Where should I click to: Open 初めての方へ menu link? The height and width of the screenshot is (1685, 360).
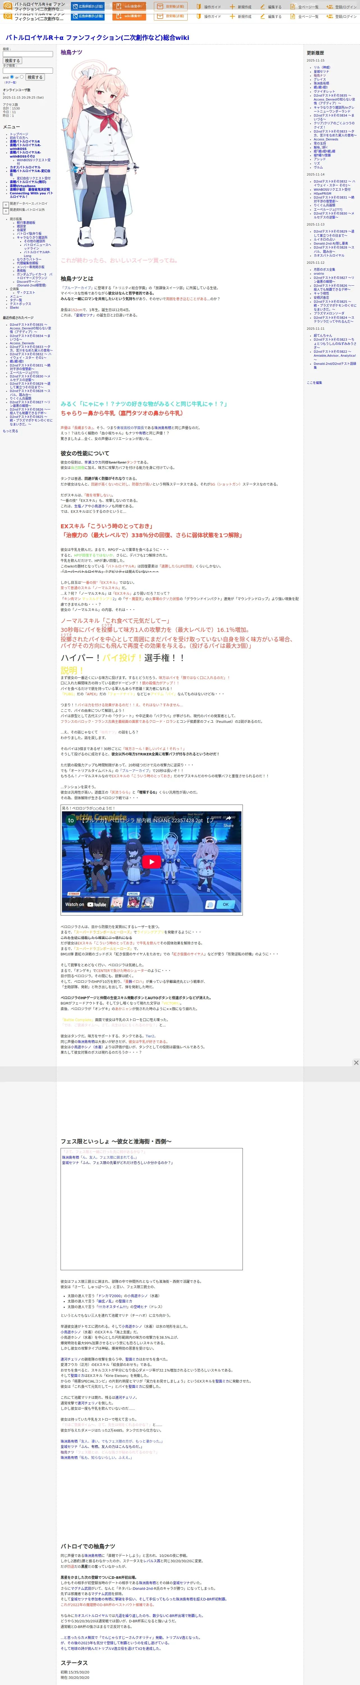[19, 138]
